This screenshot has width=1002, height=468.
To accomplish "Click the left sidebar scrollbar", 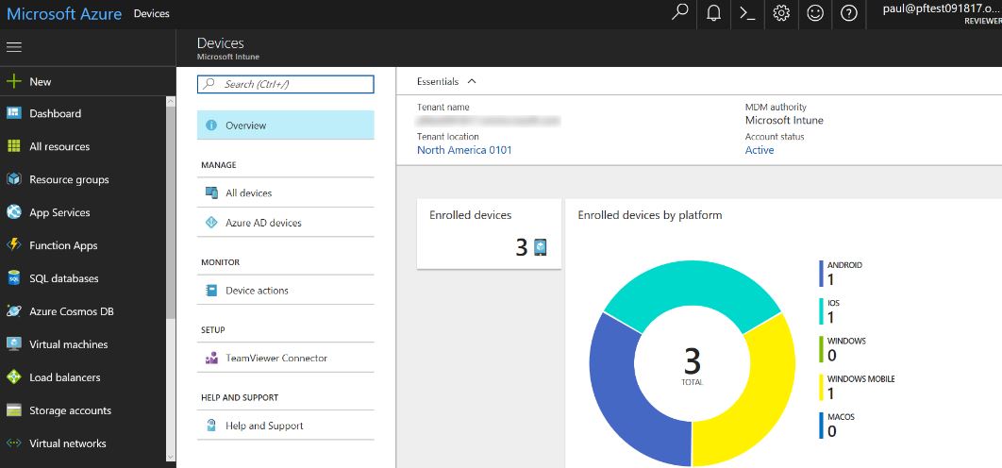I will (171, 211).
